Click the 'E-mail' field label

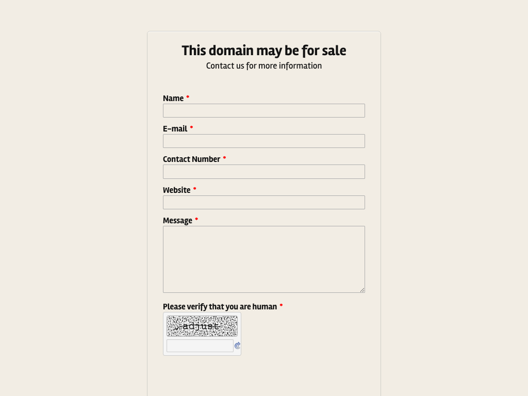pyautogui.click(x=175, y=129)
